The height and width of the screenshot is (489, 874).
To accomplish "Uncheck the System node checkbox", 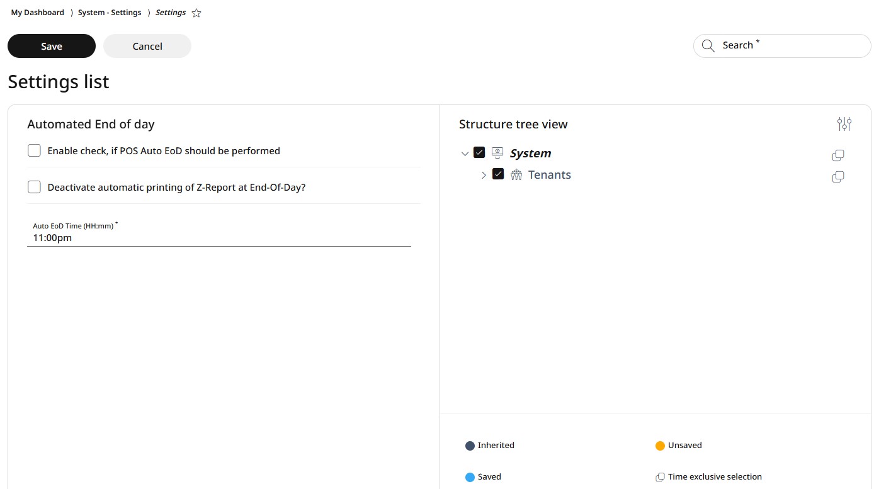I will (x=479, y=152).
